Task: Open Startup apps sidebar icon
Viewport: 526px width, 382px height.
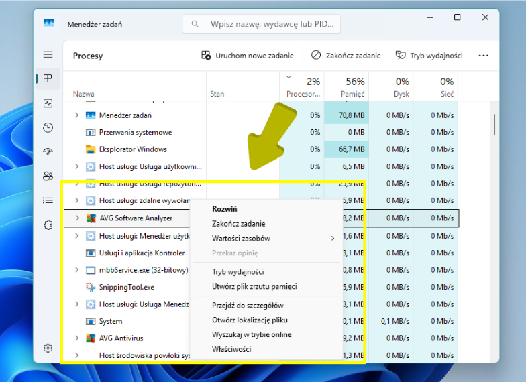Action: [x=48, y=151]
